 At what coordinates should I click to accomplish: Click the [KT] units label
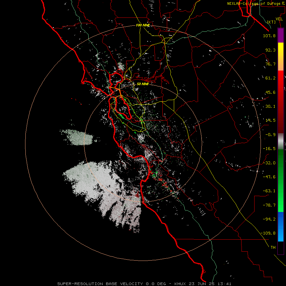[x=271, y=22]
